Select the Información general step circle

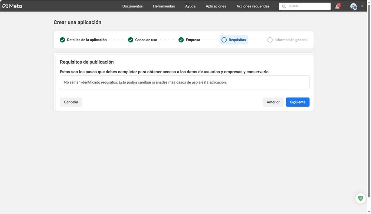coord(270,40)
